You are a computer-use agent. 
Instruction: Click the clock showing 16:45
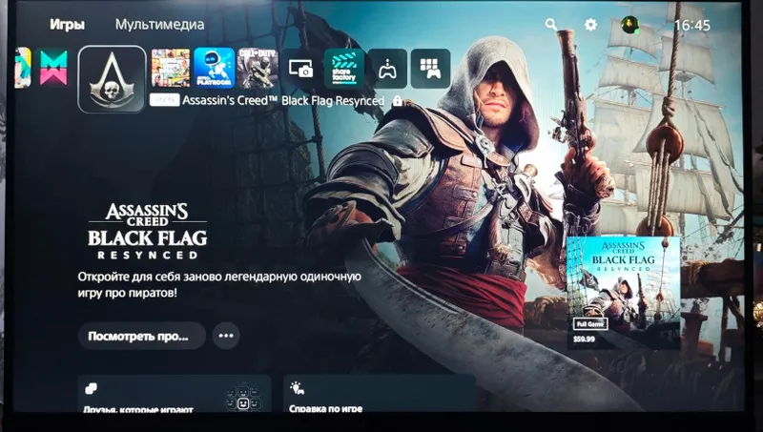tap(692, 26)
